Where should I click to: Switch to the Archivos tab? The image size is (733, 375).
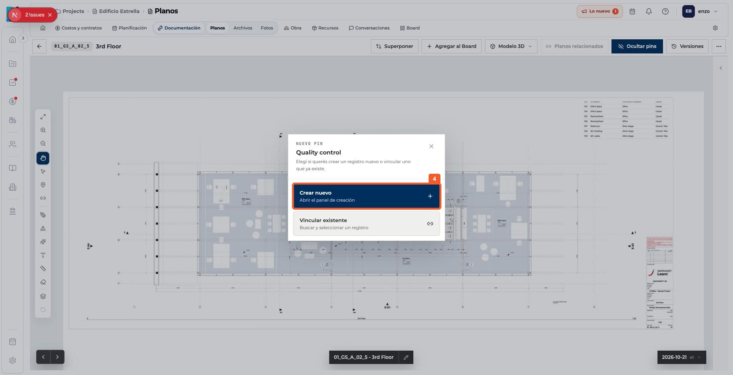coord(243,28)
